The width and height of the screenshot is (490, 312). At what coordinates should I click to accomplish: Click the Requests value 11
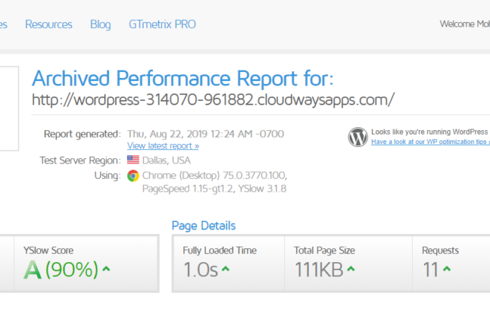click(431, 270)
